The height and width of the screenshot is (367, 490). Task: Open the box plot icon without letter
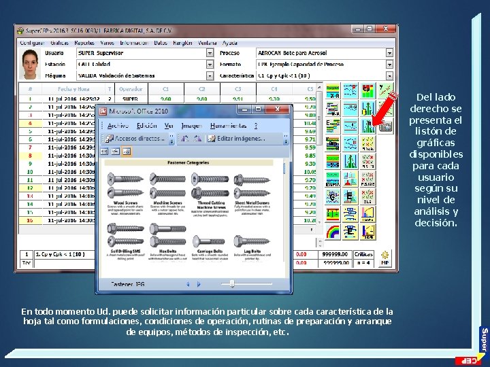coord(350,214)
